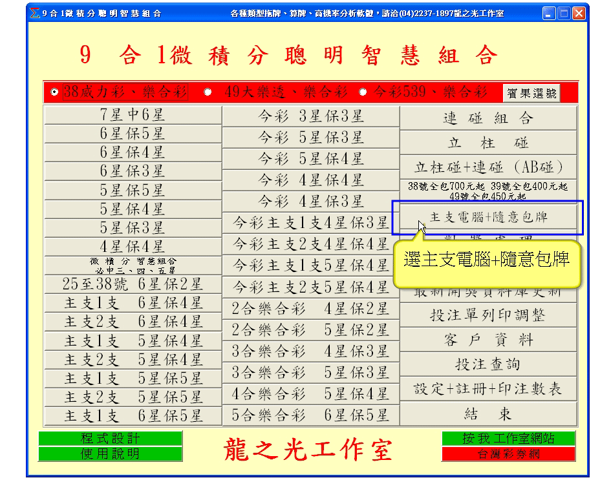Open the 使用說明 help button
This screenshot has height=480, width=611.
(x=110, y=454)
